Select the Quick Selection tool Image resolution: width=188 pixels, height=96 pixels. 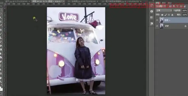pyautogui.click(x=1, y=18)
